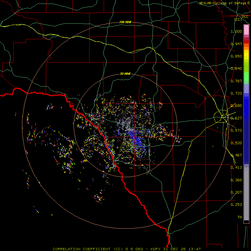Click the pink segment of the color bar
Viewport: 251px width, 251px height.
246,30
